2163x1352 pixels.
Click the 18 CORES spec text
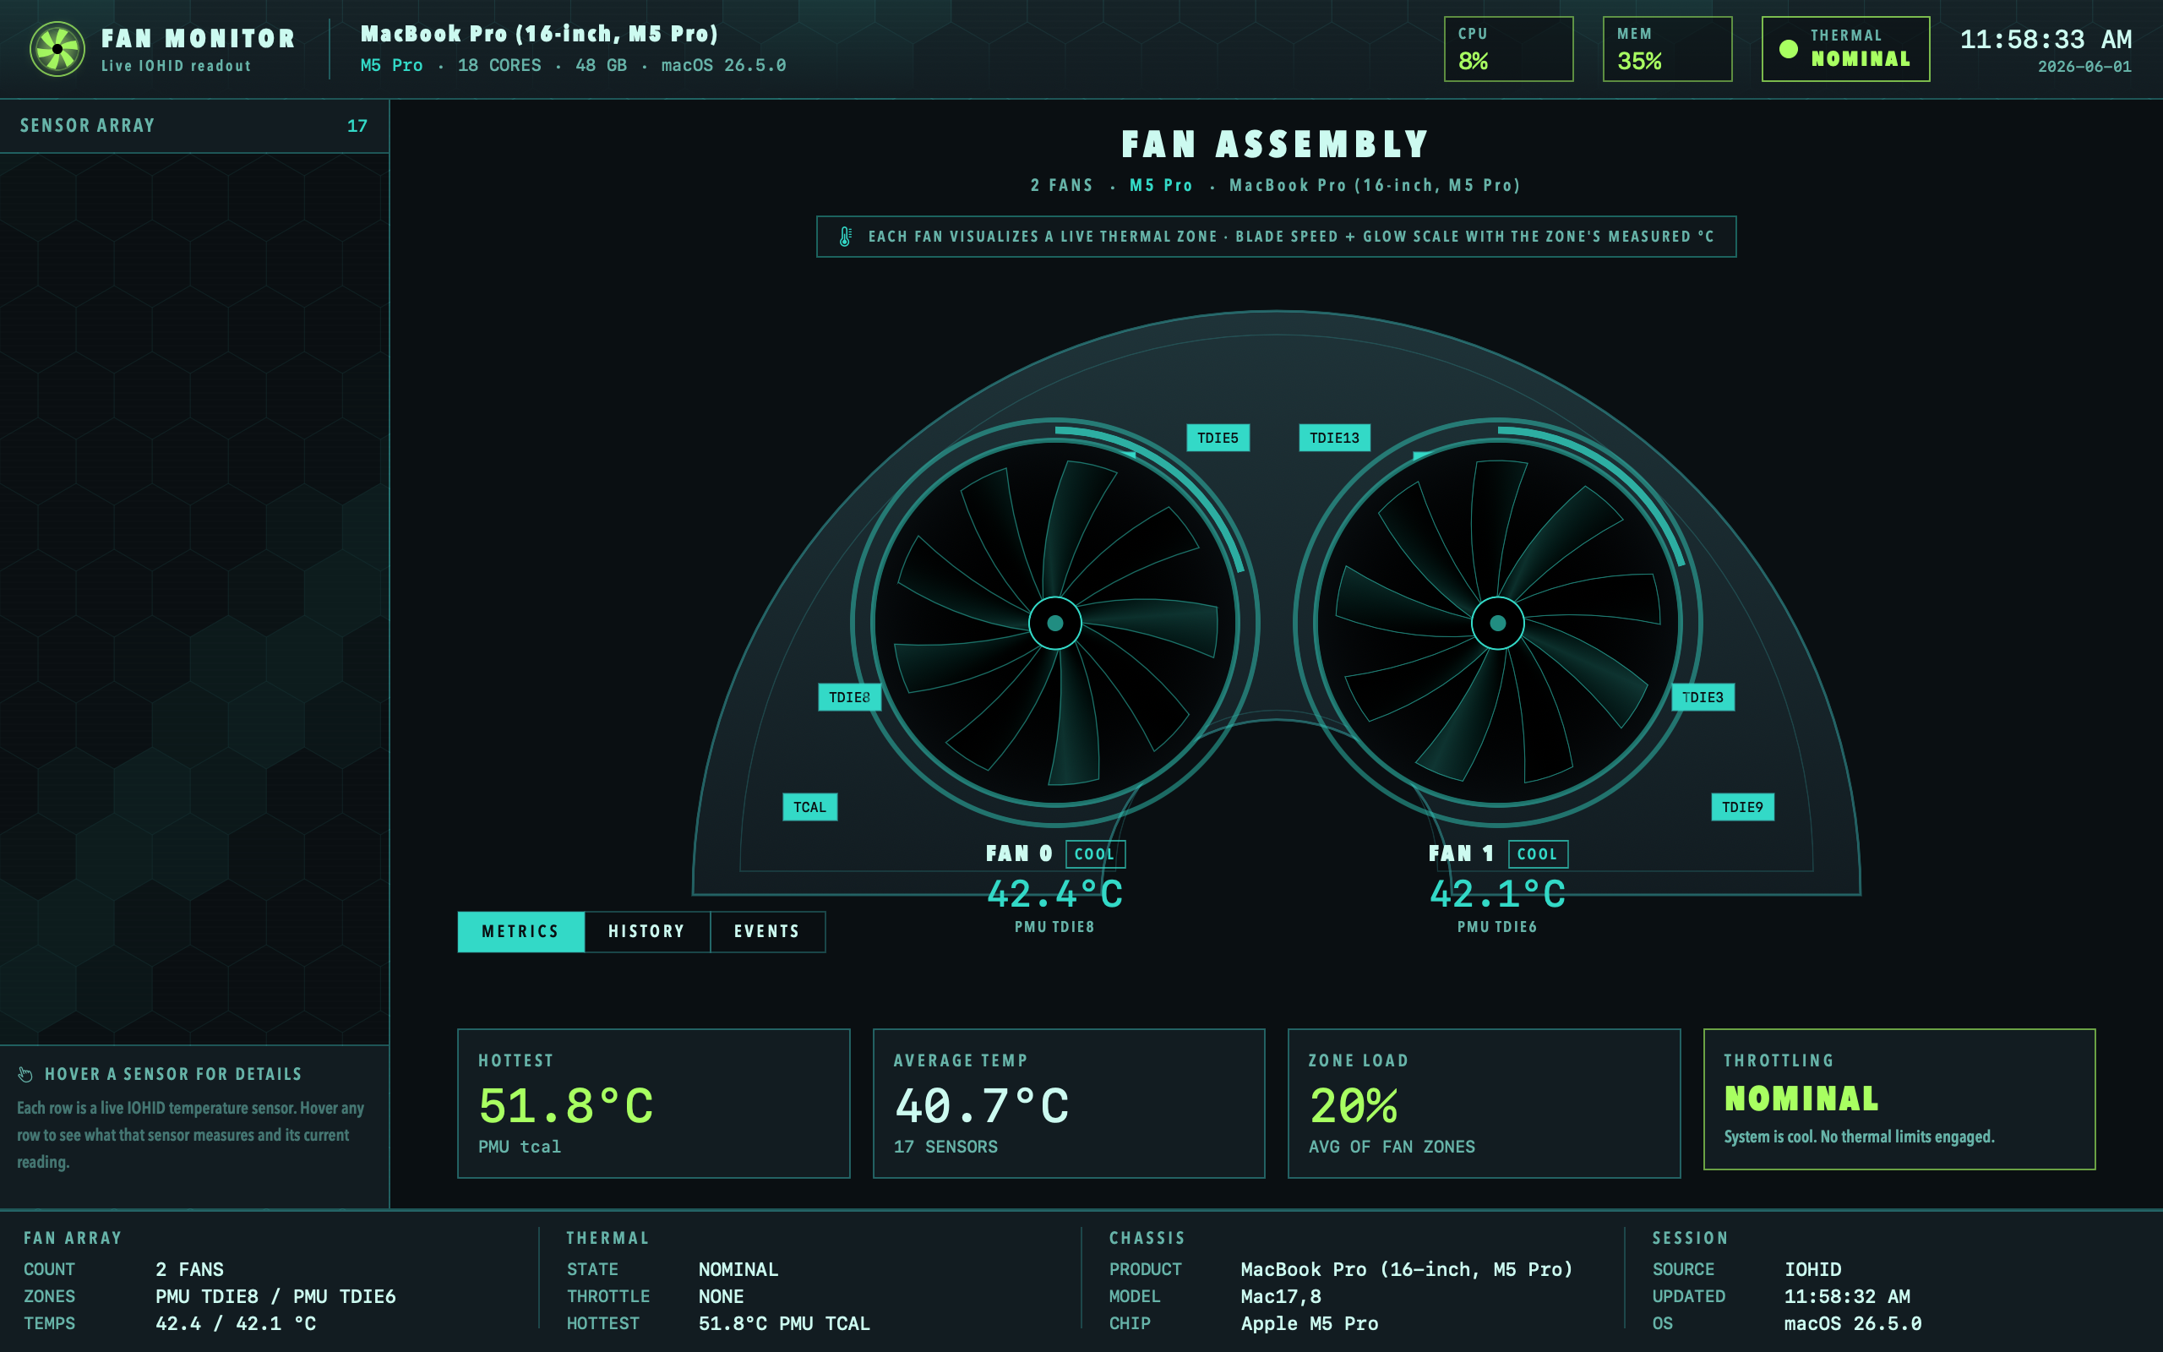click(499, 65)
